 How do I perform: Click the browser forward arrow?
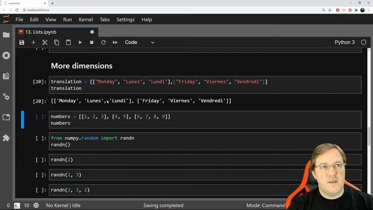point(10,10)
